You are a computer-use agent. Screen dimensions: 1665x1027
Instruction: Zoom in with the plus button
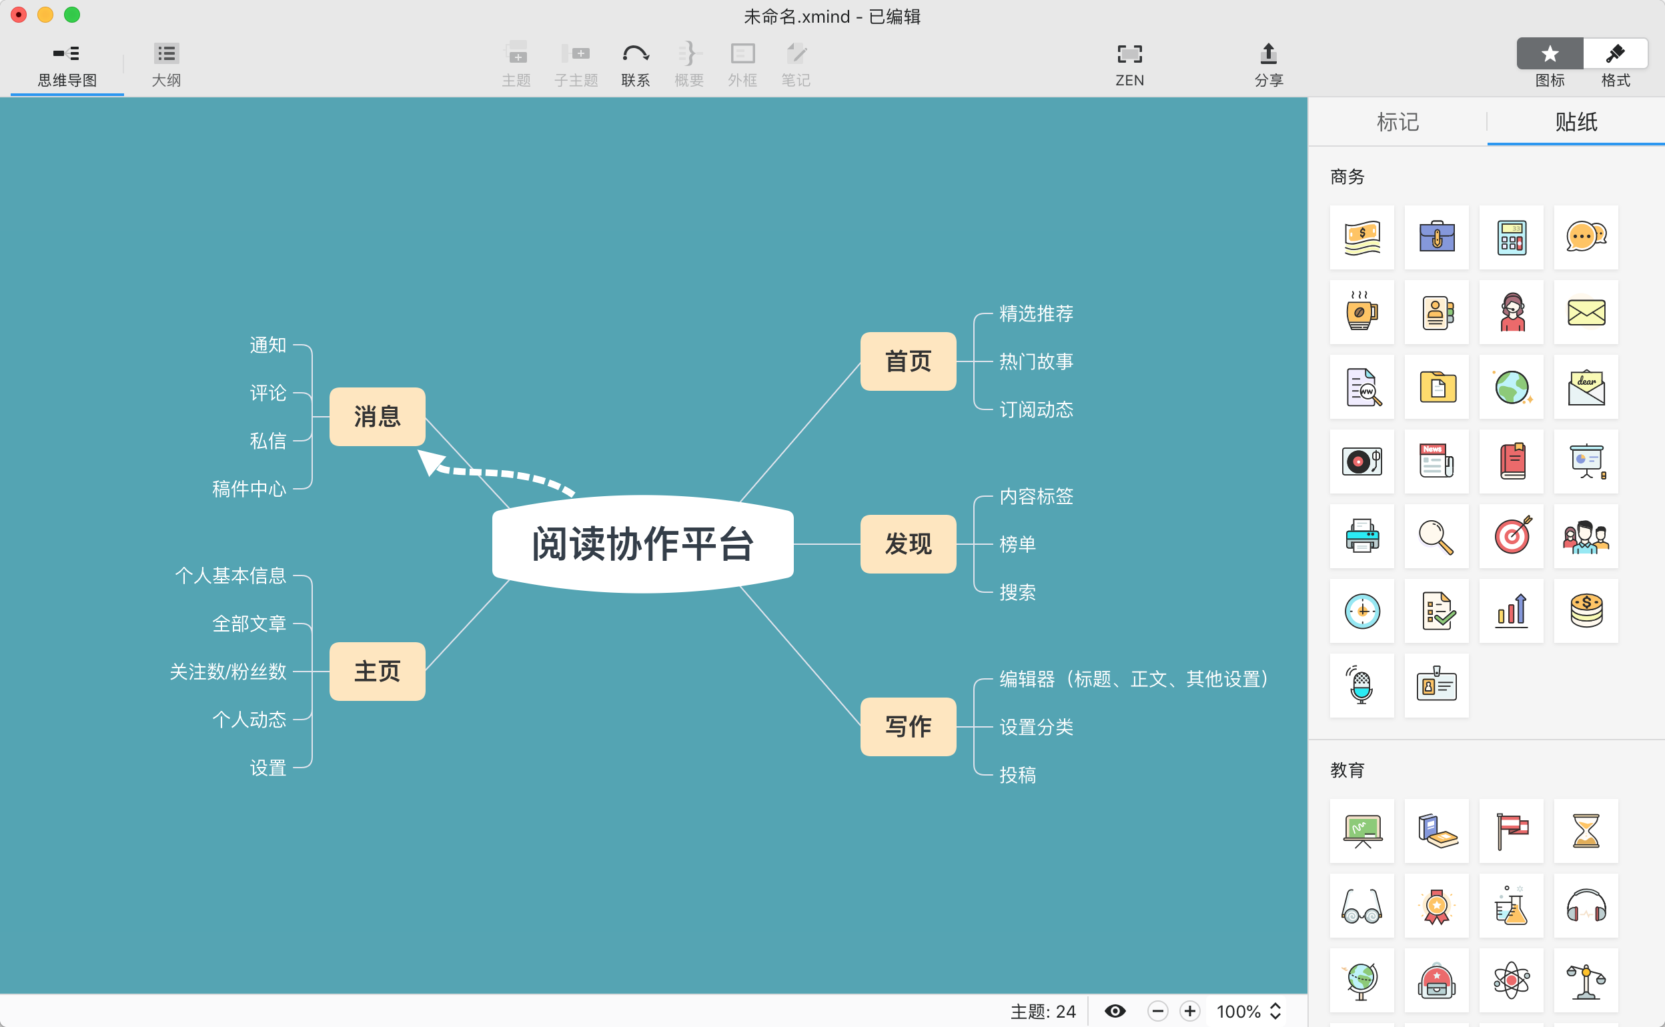[x=1189, y=1012]
